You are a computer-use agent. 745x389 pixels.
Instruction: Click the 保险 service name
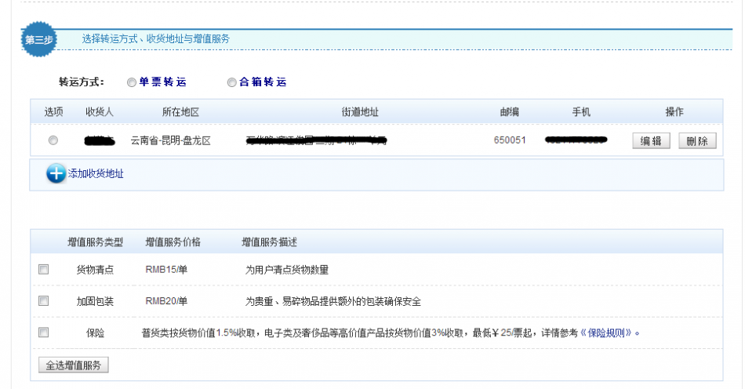click(x=95, y=333)
